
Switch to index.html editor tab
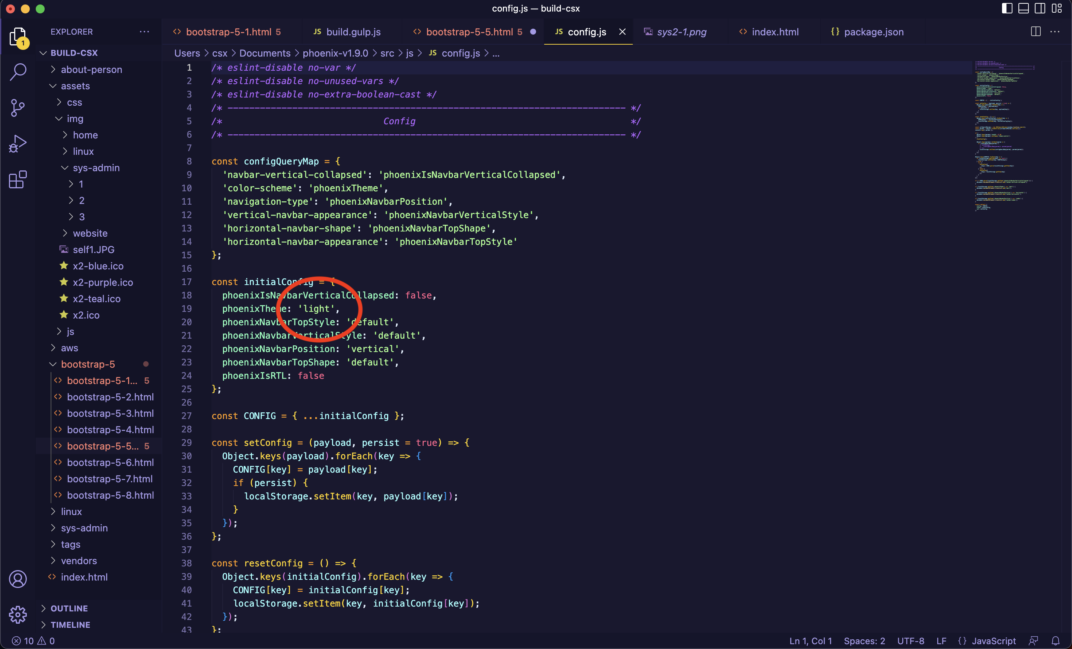(775, 32)
